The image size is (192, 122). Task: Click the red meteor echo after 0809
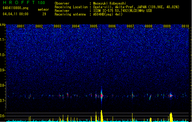(171, 96)
